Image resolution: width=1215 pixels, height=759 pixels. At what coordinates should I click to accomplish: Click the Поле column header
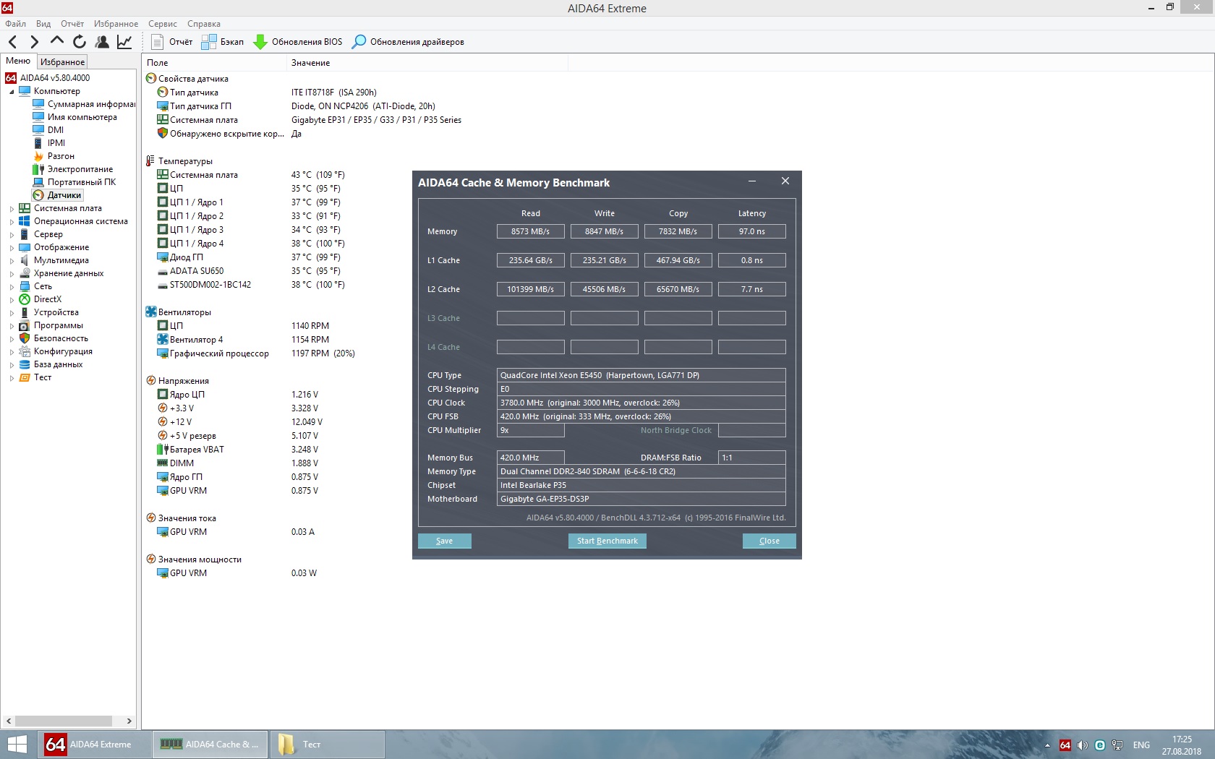[x=214, y=63]
